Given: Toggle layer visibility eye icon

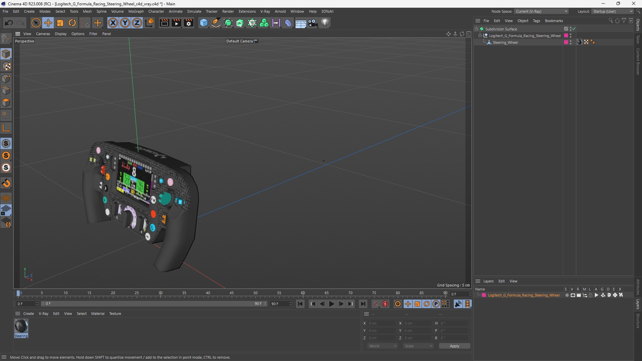Looking at the screenshot, I should tap(573, 295).
